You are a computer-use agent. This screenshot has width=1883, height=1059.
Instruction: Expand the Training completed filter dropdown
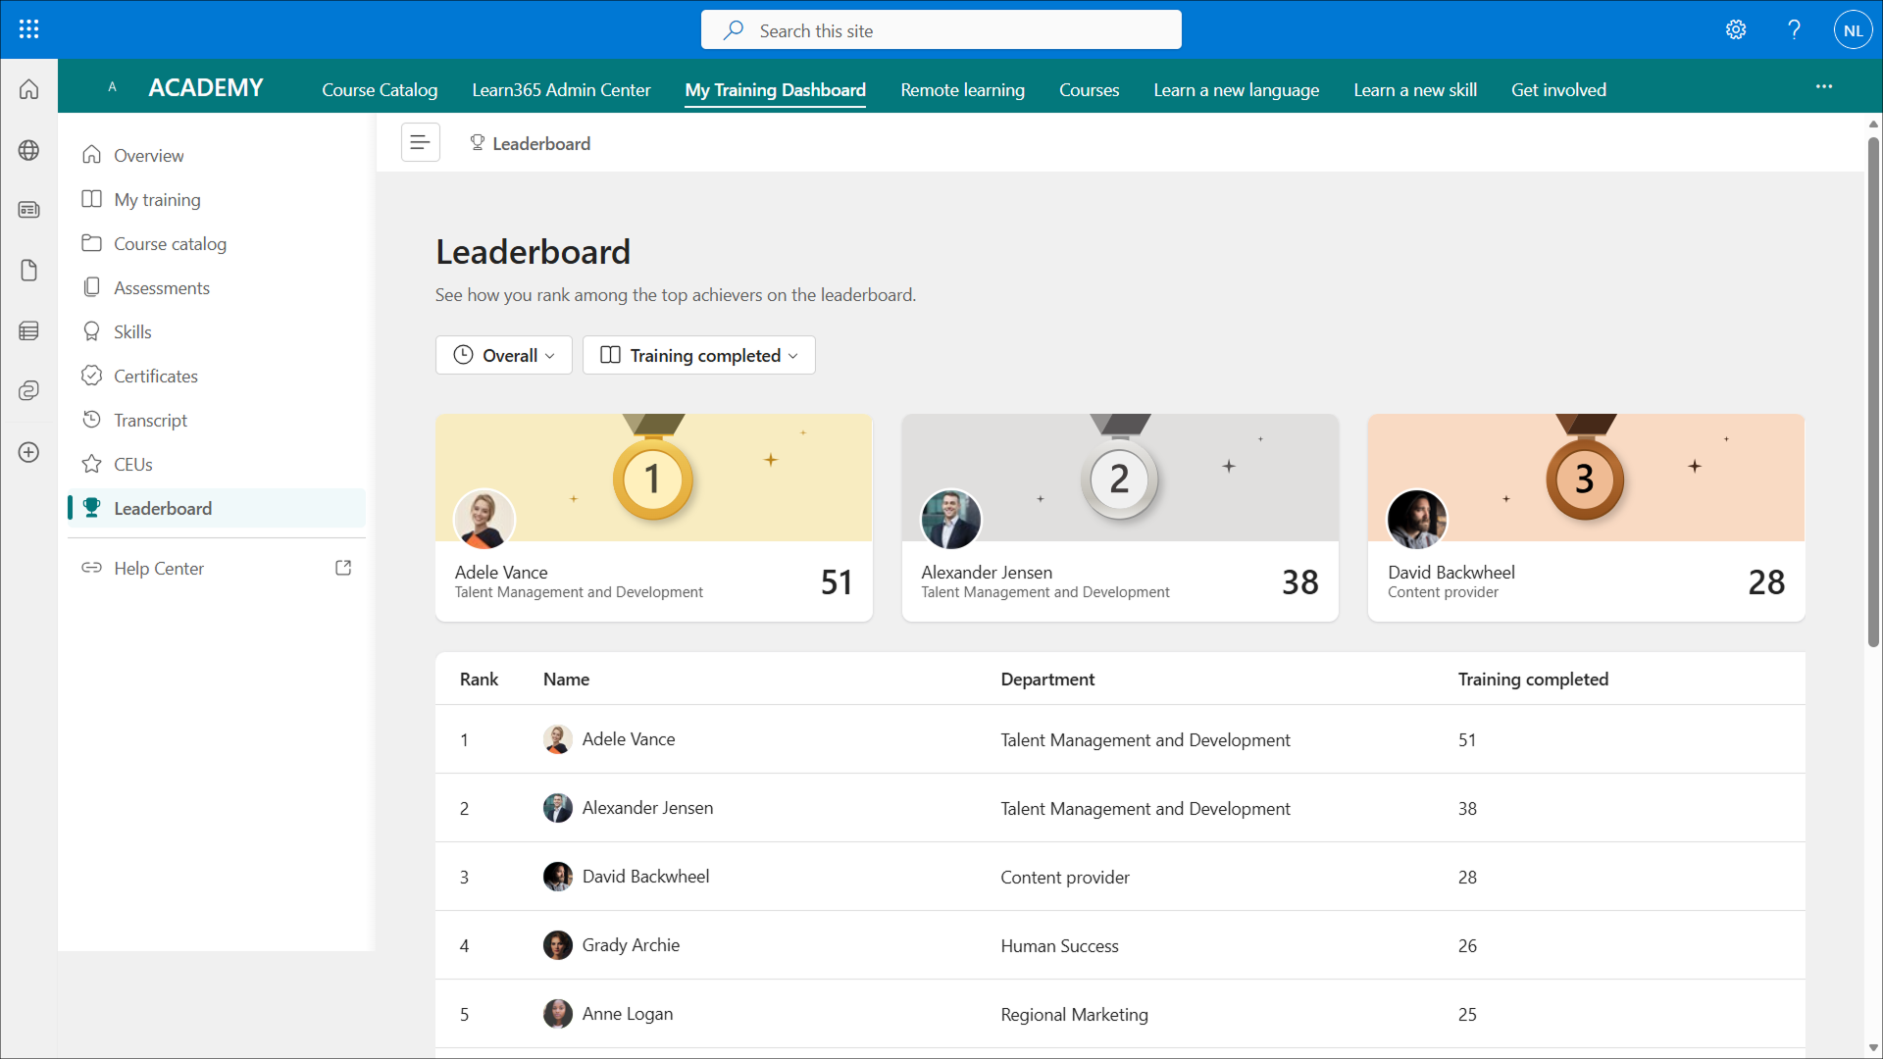[699, 355]
